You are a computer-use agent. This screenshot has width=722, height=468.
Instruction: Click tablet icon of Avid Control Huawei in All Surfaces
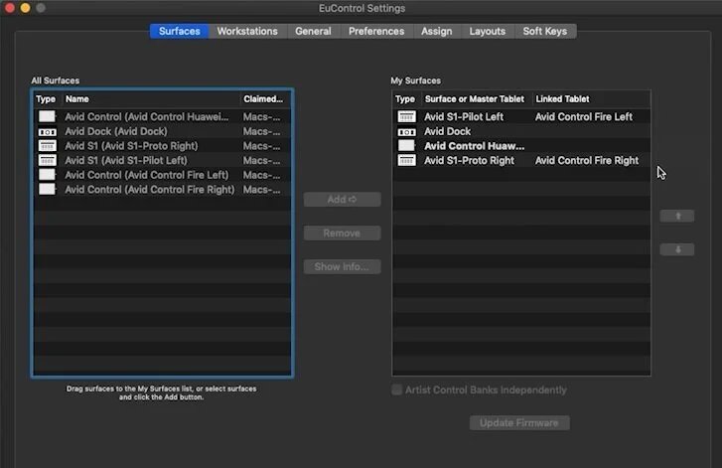pos(47,116)
